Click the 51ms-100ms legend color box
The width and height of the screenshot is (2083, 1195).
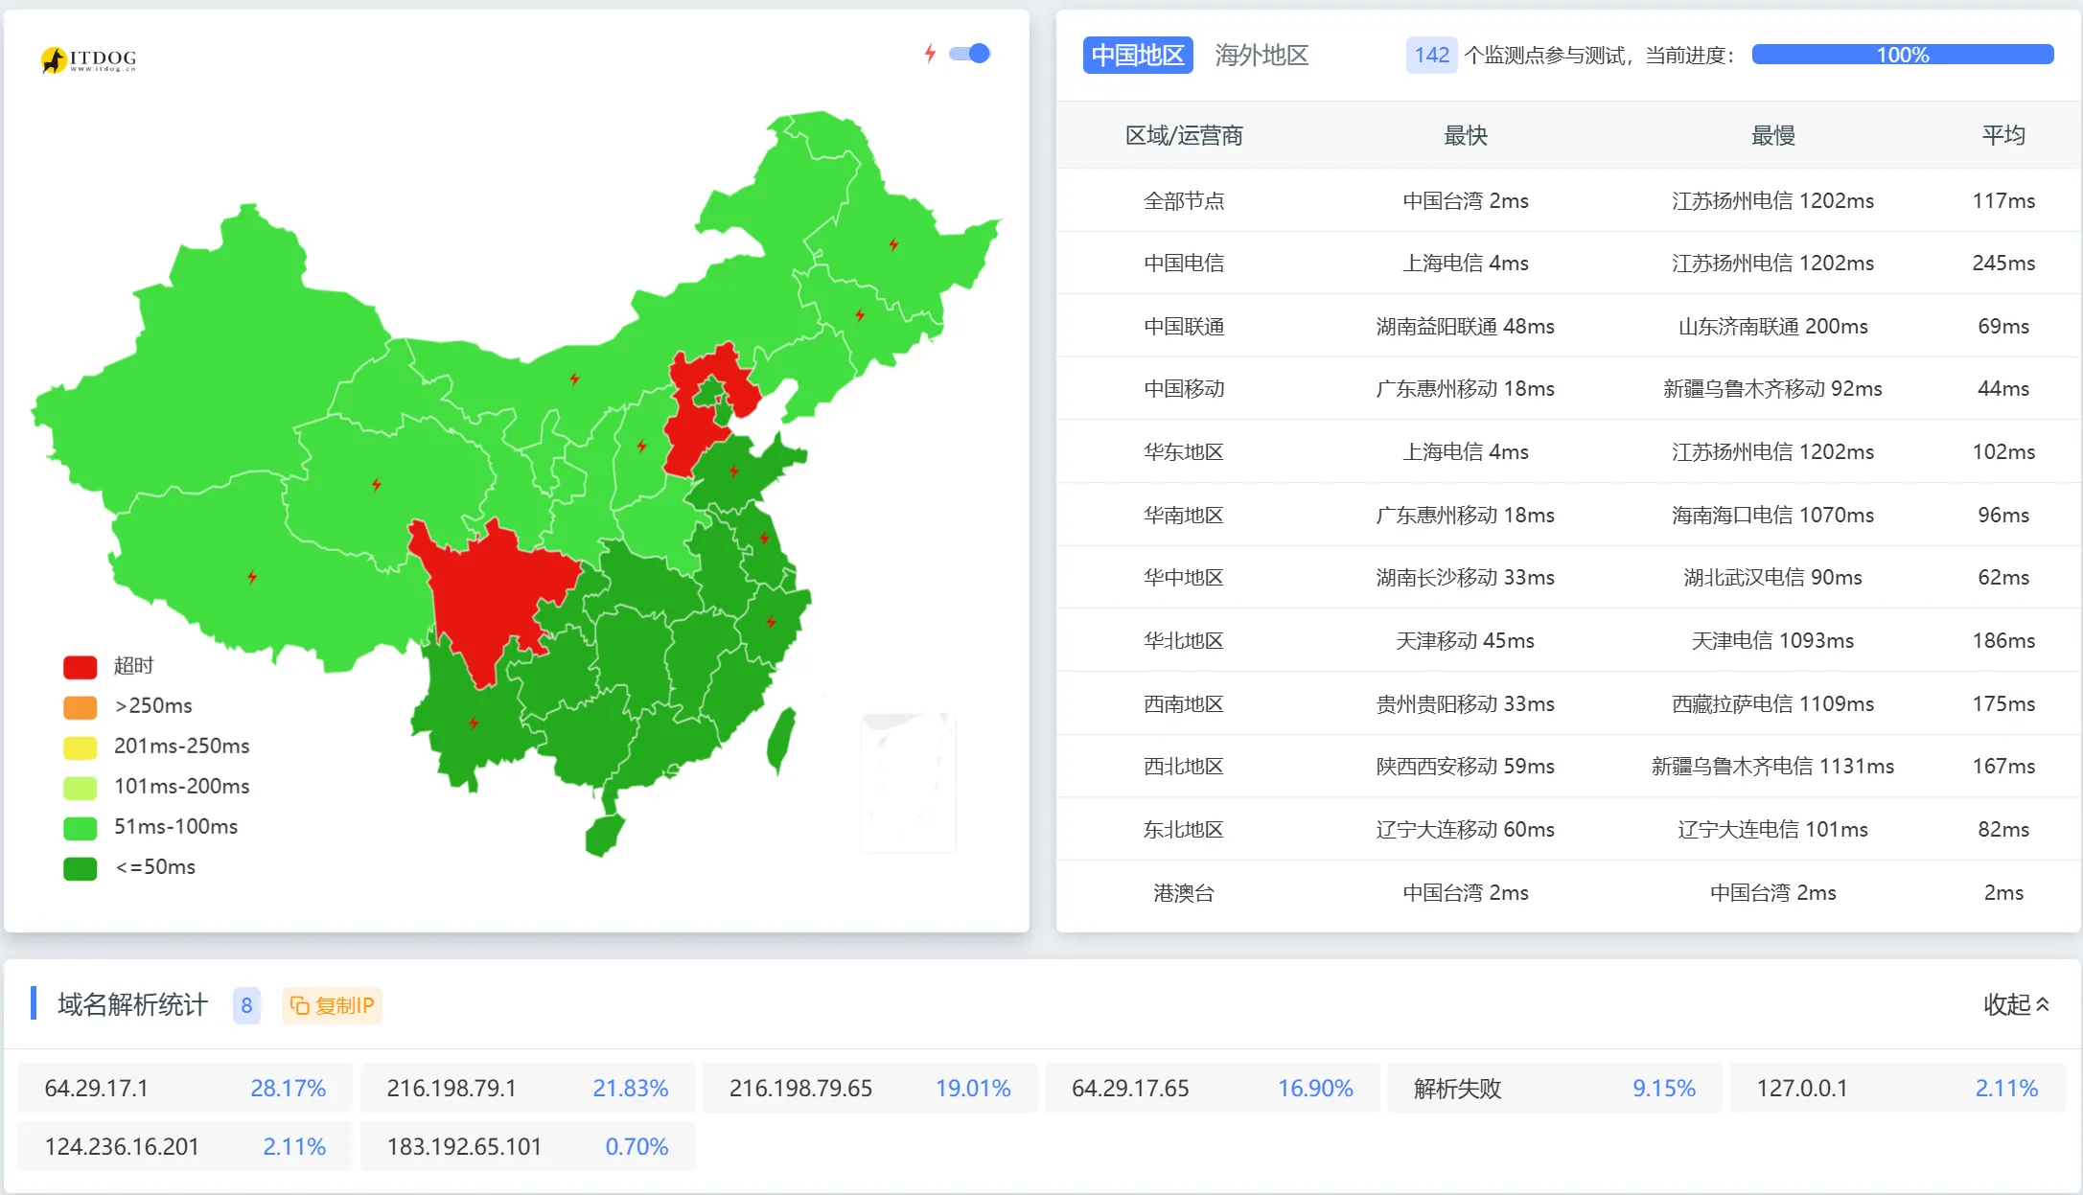[81, 828]
